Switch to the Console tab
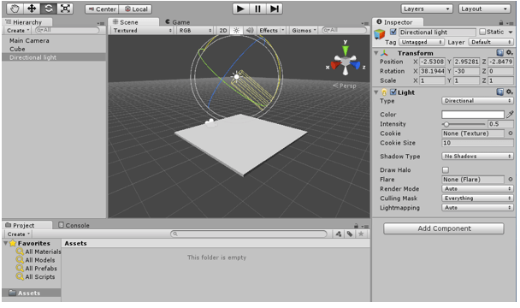Viewport: 520px width, 308px height. (x=74, y=225)
